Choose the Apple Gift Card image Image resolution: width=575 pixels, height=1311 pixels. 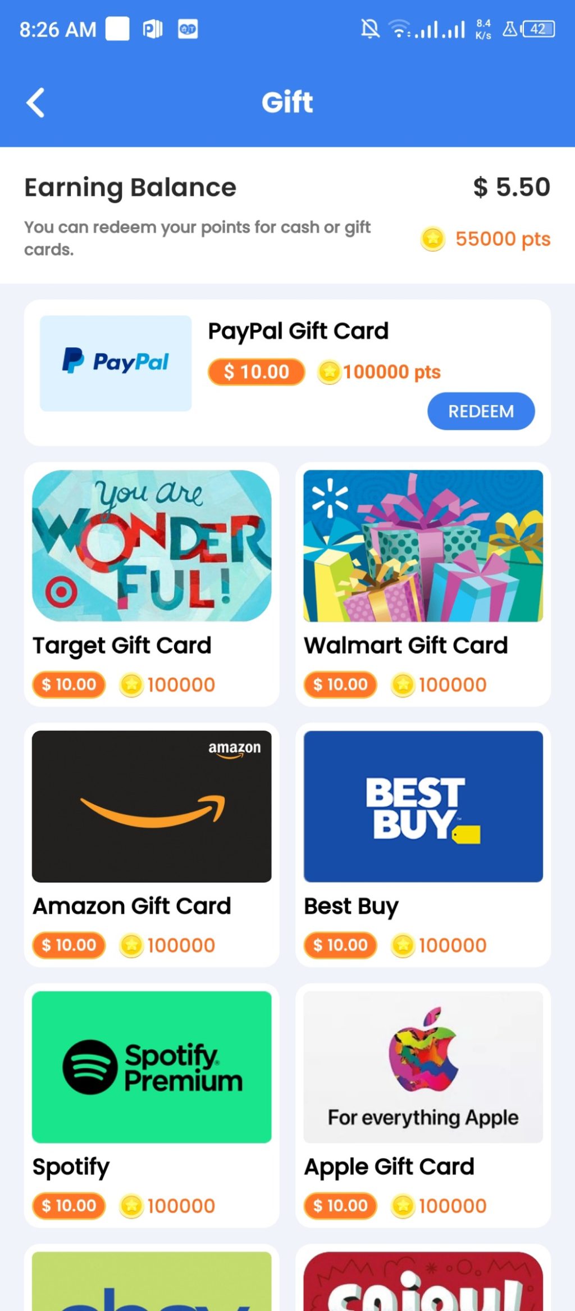pyautogui.click(x=423, y=1067)
